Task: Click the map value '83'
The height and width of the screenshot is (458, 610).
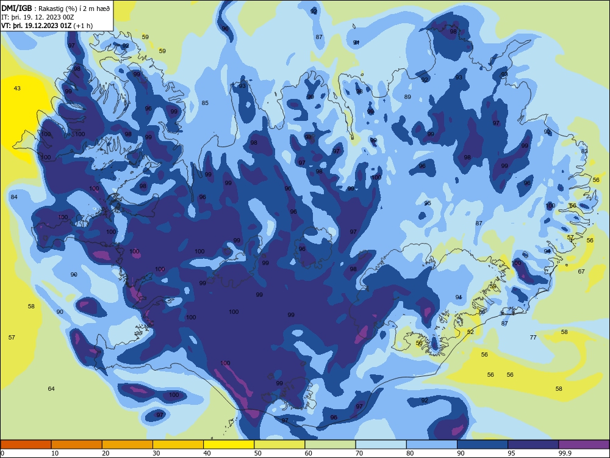Action: point(585,151)
